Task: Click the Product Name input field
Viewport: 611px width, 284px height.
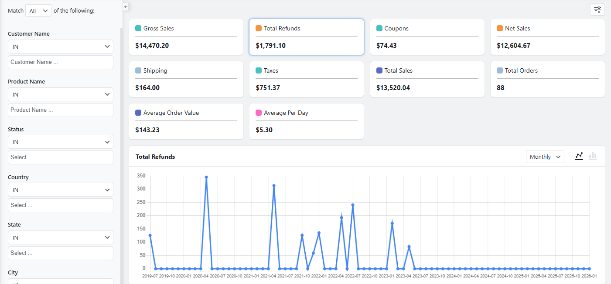Action: 60,110
